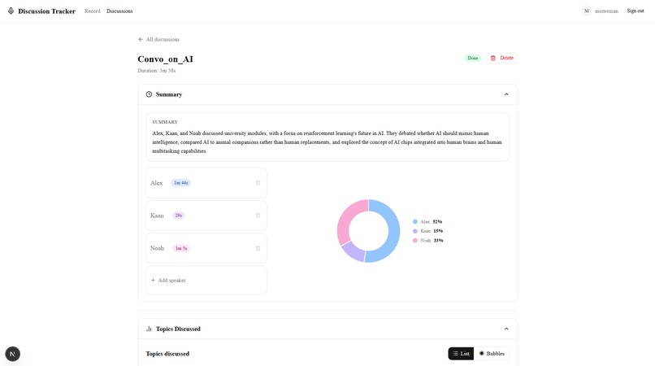The height and width of the screenshot is (366, 655).
Task: Click the summary paragraph text
Action: tap(327, 142)
